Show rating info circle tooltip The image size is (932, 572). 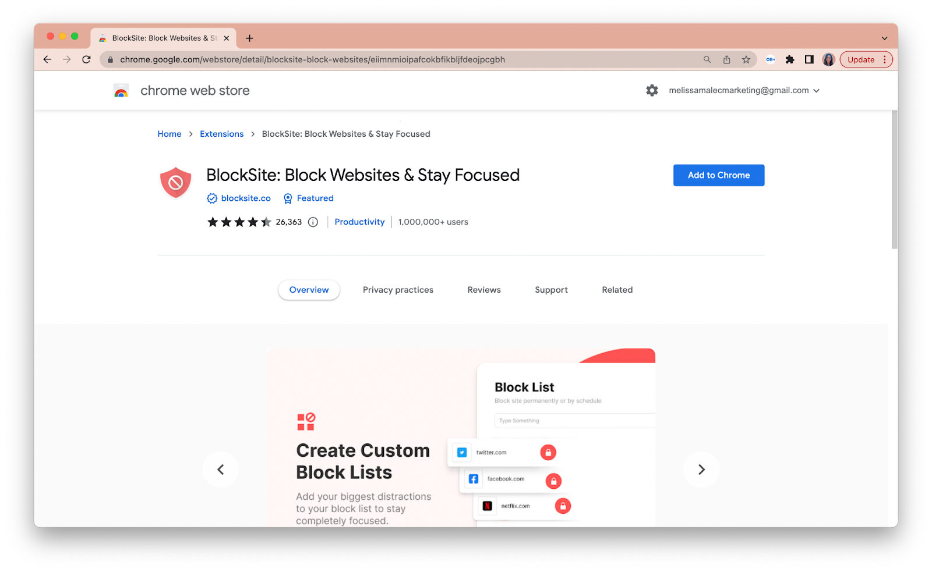click(x=313, y=222)
